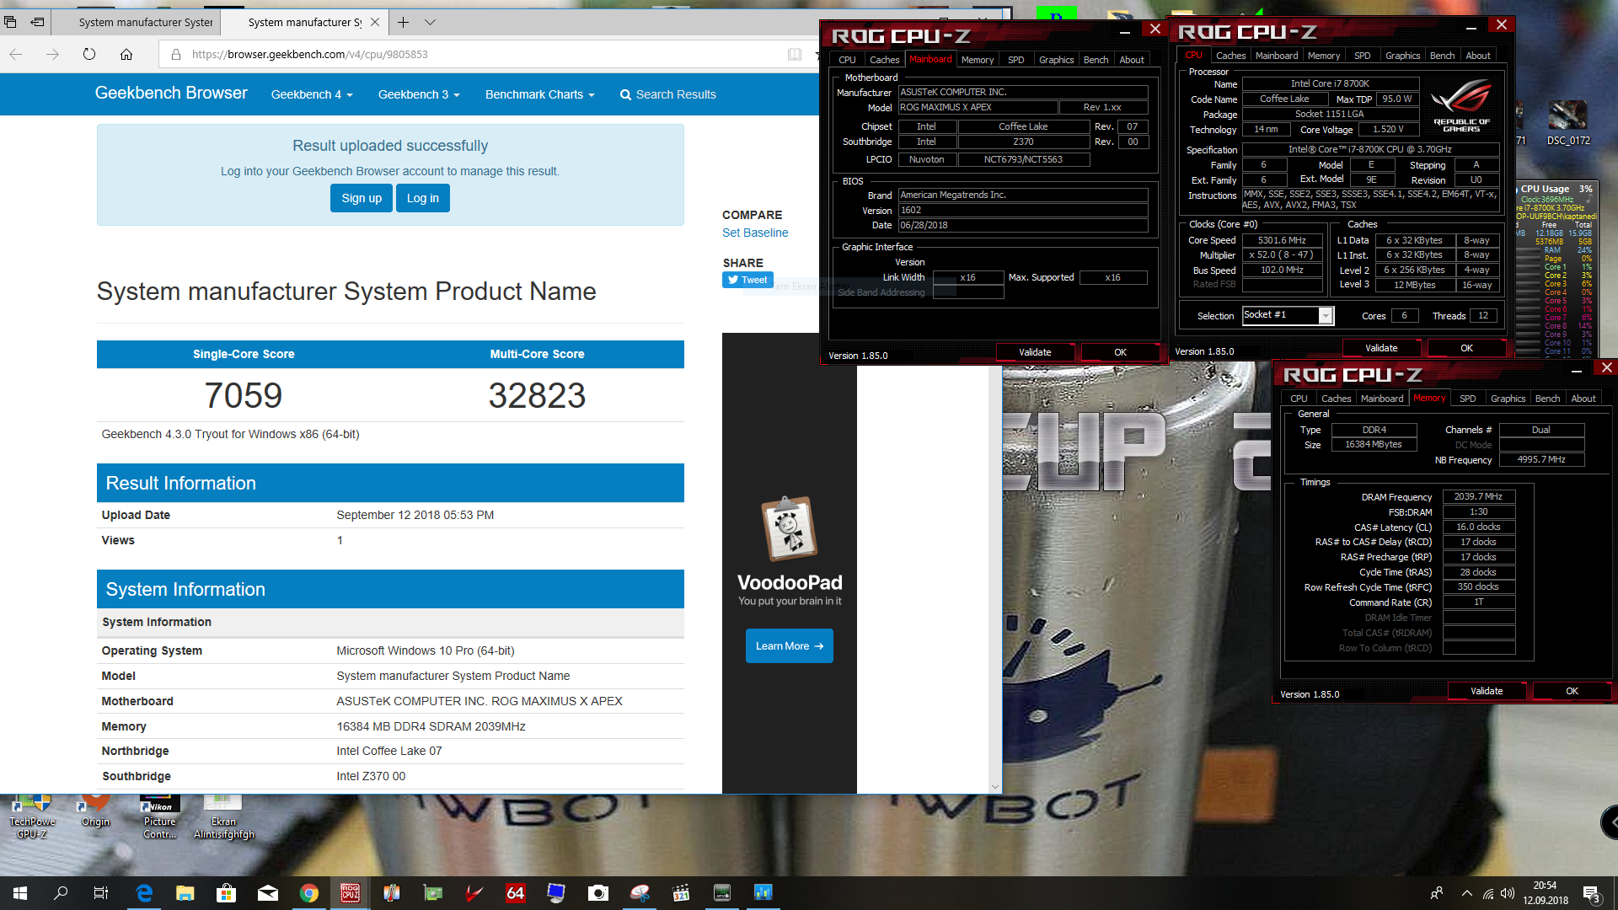
Task: Click the Republic of Gamers logo
Action: point(1461,106)
